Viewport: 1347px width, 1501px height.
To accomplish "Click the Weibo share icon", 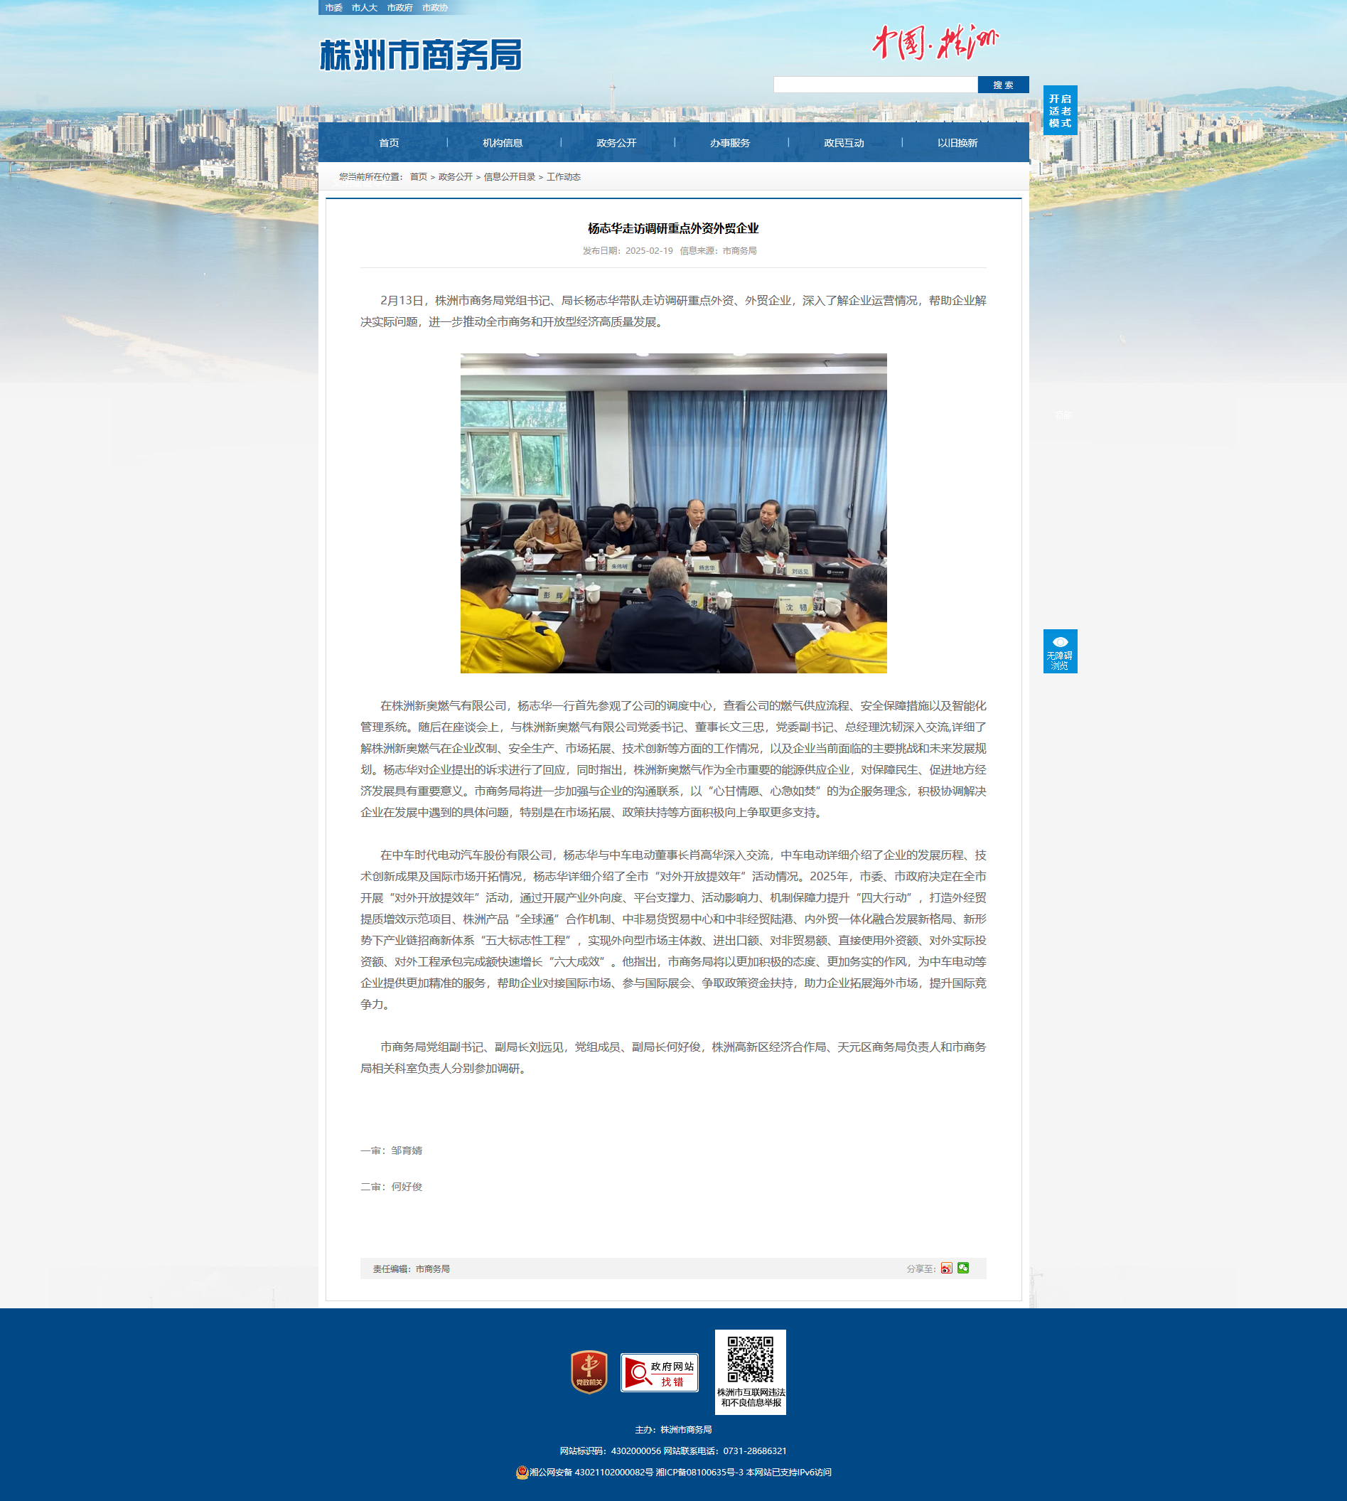I will [x=947, y=1268].
